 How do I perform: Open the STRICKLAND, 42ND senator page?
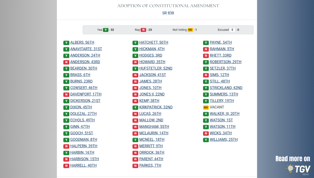point(226,88)
